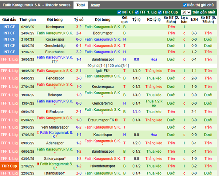Click the TUR Cup league cell for 27/02/25
Viewport: 219px width, 176px height.
click(9, 166)
